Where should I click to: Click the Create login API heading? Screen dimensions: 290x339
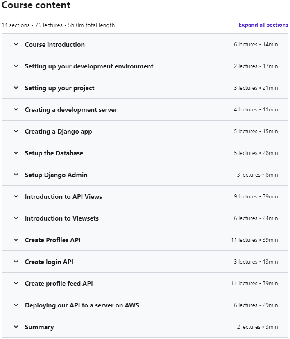coord(49,262)
